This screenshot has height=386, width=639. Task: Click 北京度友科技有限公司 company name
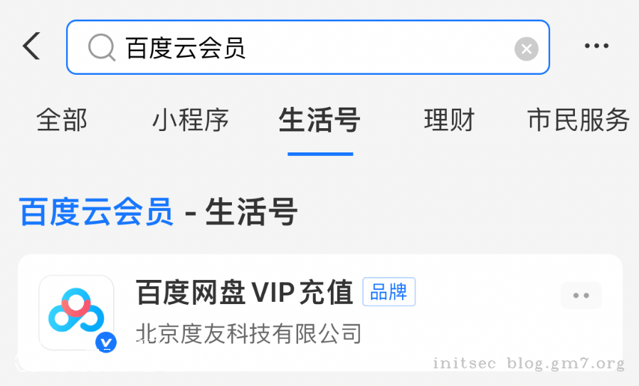(x=249, y=333)
